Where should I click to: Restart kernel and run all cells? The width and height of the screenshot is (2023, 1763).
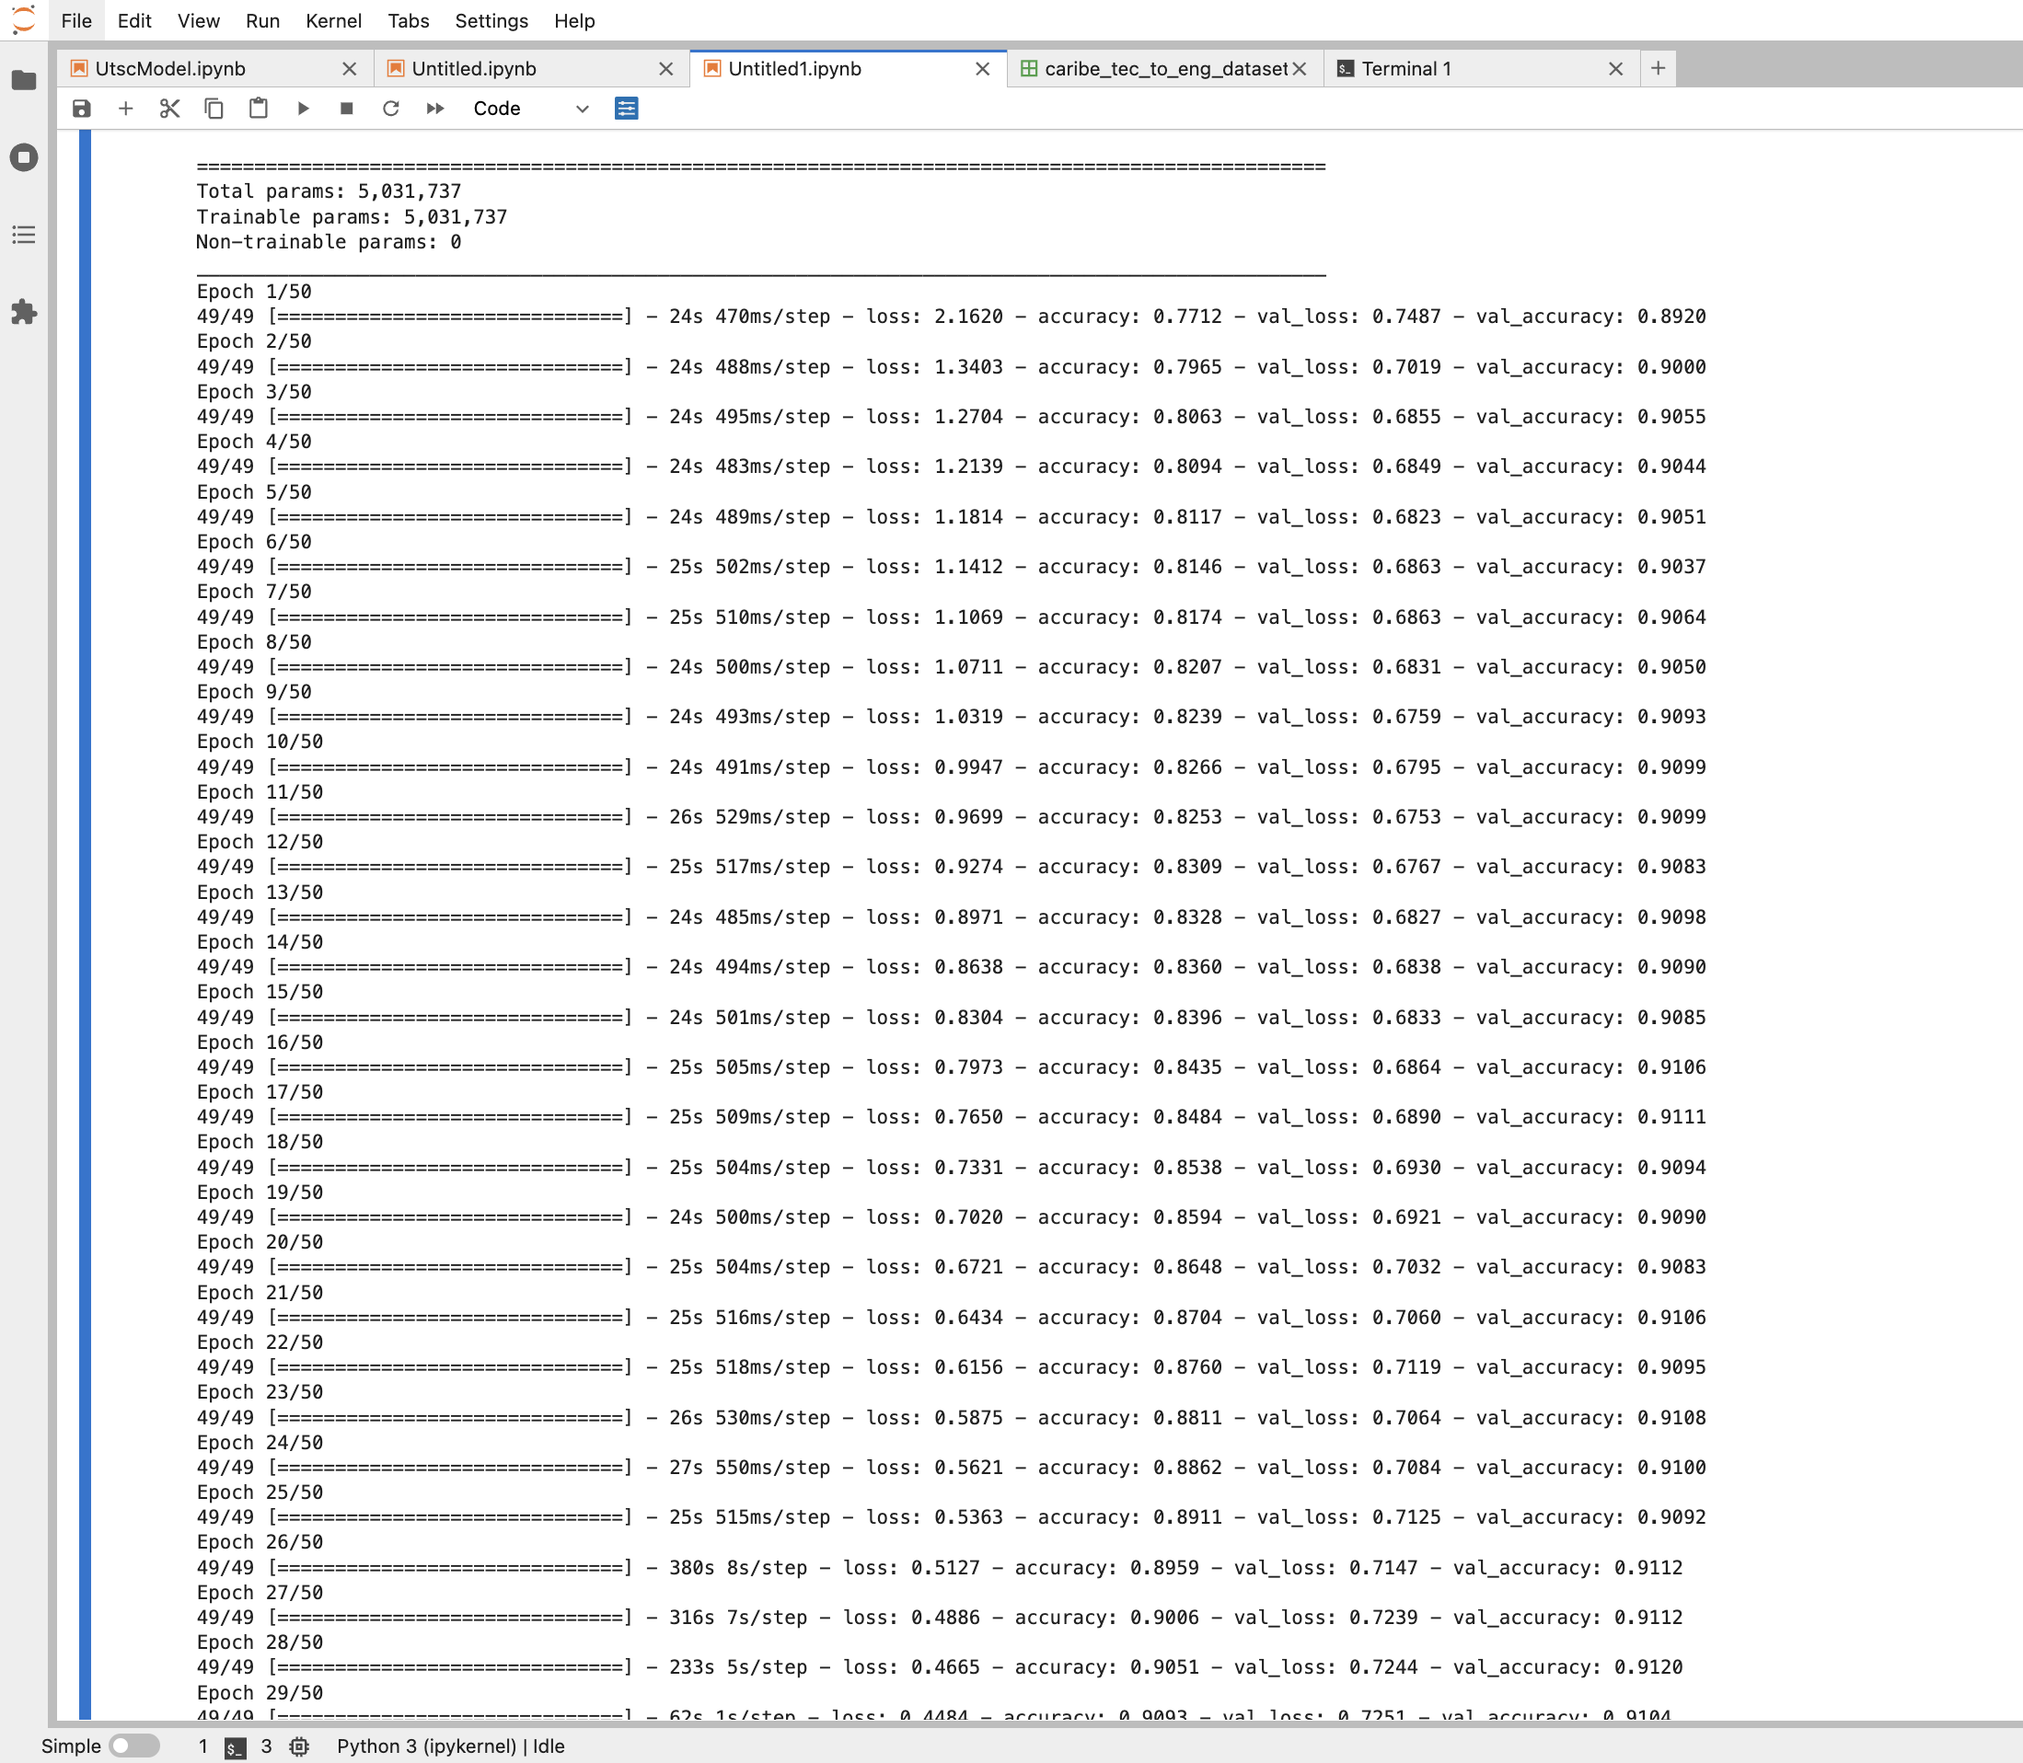coord(435,109)
